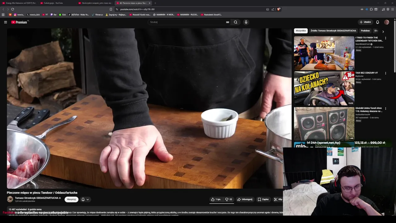Open the account avatar menu
The width and height of the screenshot is (396, 223).
386,22
